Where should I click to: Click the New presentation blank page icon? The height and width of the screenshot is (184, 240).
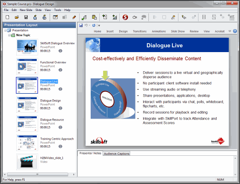pyautogui.click(x=7, y=17)
